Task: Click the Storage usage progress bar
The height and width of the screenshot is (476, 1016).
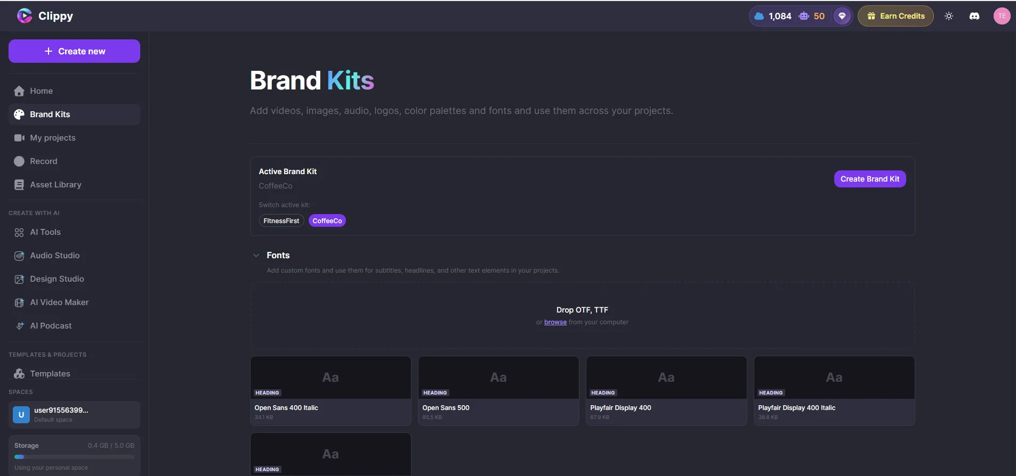Action: point(74,457)
